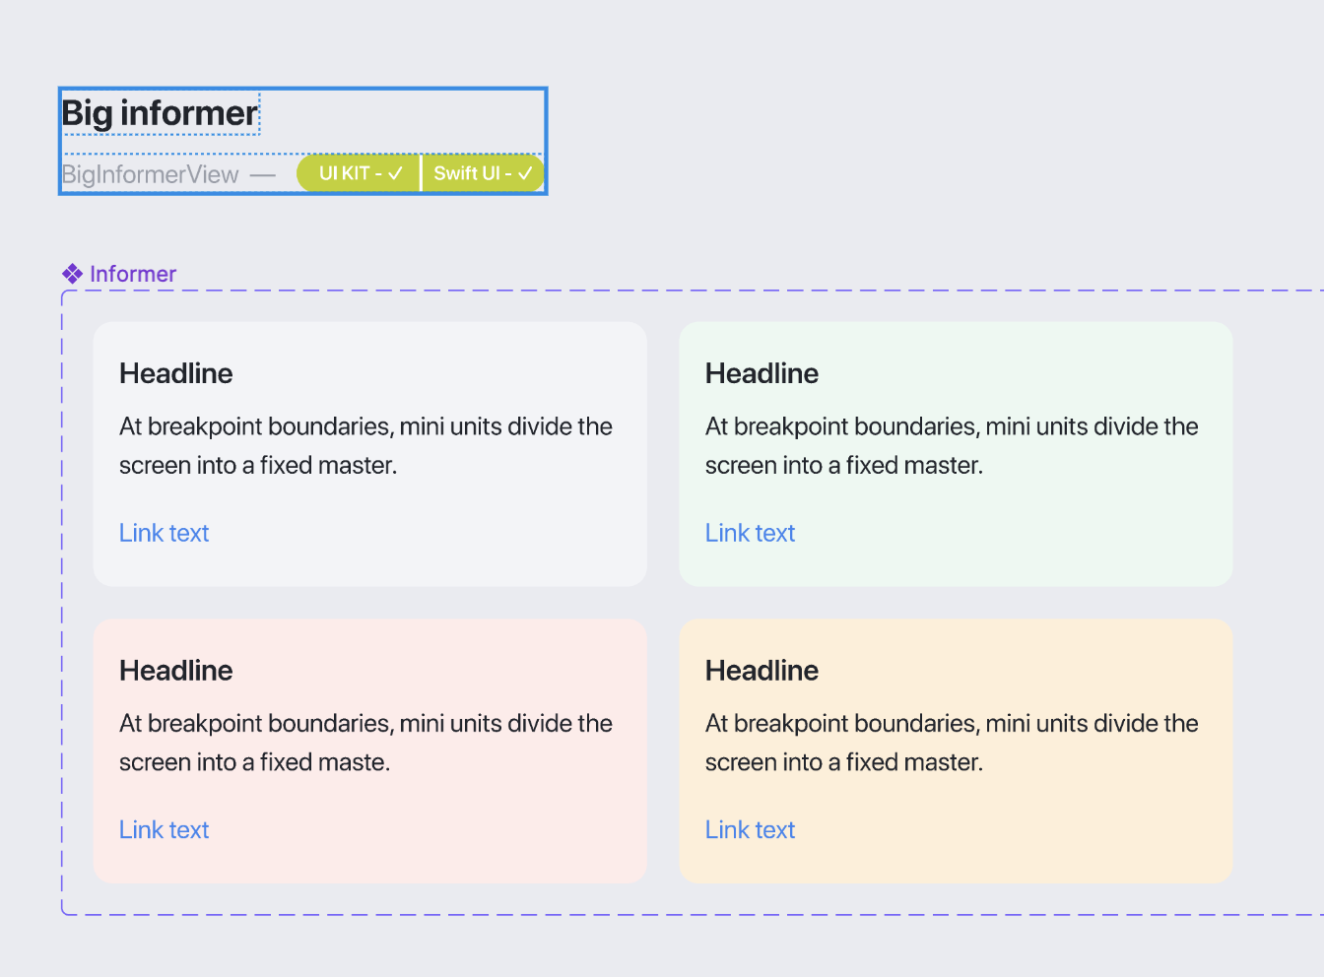The height and width of the screenshot is (977, 1324).
Task: Open Link text in the green card
Action: coord(750,533)
